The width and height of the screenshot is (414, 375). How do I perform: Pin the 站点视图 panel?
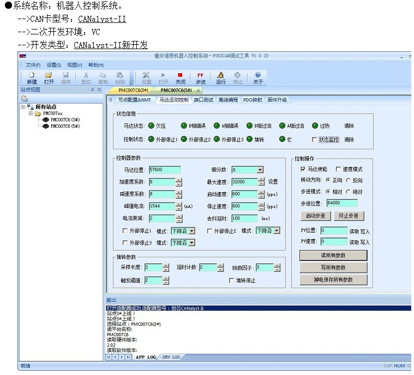tap(92, 90)
